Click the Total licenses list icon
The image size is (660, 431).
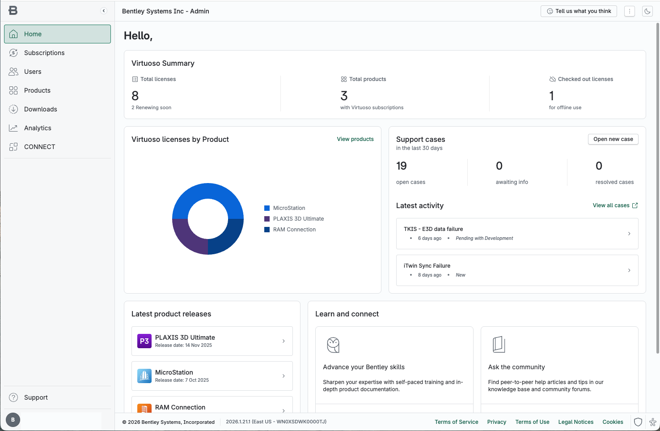click(x=135, y=79)
